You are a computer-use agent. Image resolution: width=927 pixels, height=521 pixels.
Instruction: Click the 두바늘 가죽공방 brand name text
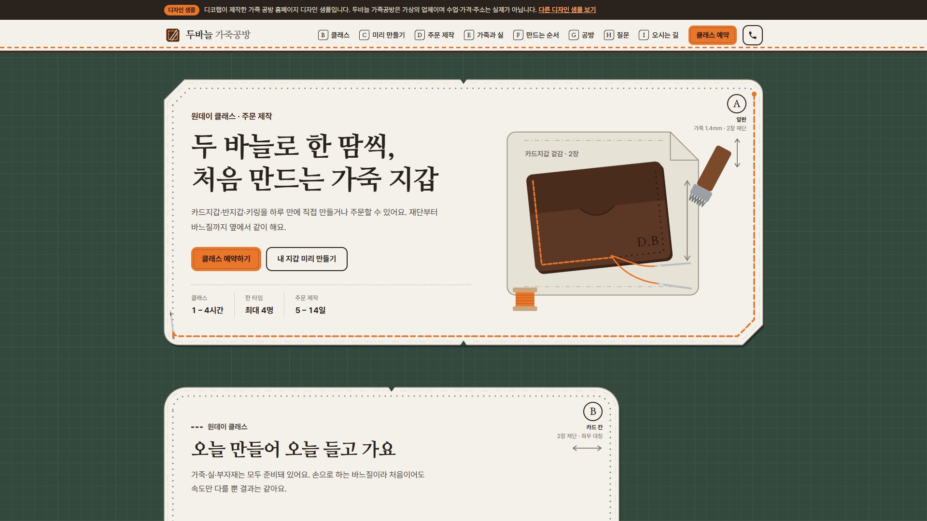pyautogui.click(x=218, y=35)
